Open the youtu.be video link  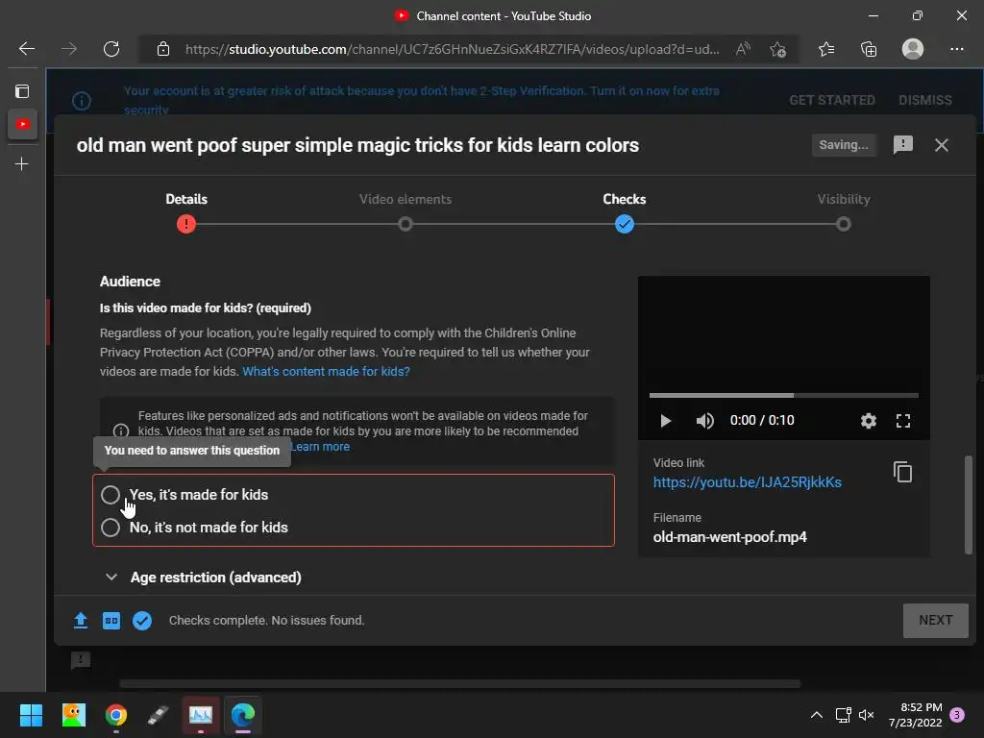point(747,482)
